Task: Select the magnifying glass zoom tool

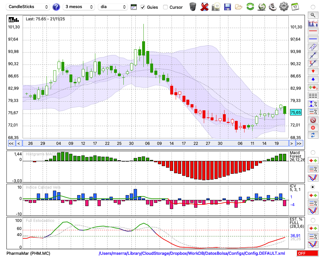Action: 313,15
